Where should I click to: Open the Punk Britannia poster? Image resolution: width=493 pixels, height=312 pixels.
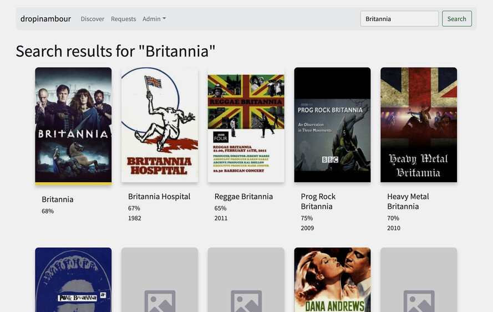click(x=73, y=280)
